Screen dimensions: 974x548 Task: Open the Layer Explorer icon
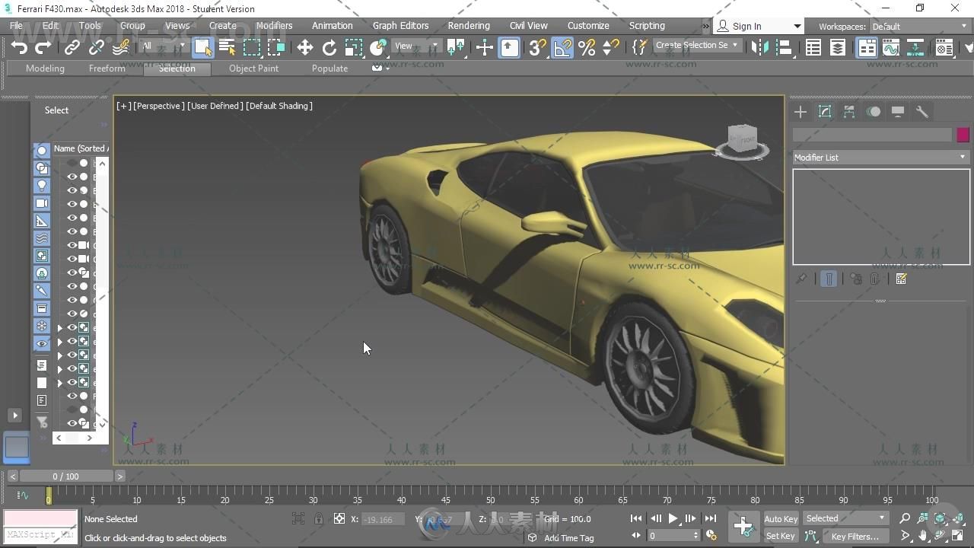[838, 48]
